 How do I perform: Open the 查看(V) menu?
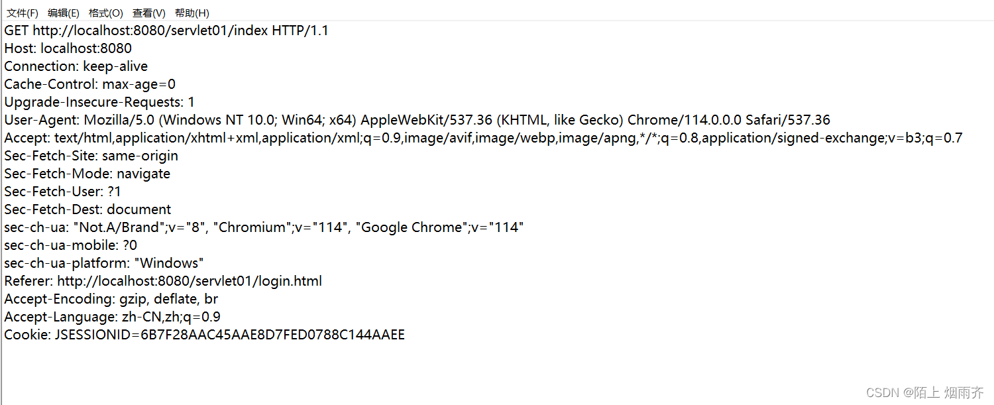click(x=149, y=13)
